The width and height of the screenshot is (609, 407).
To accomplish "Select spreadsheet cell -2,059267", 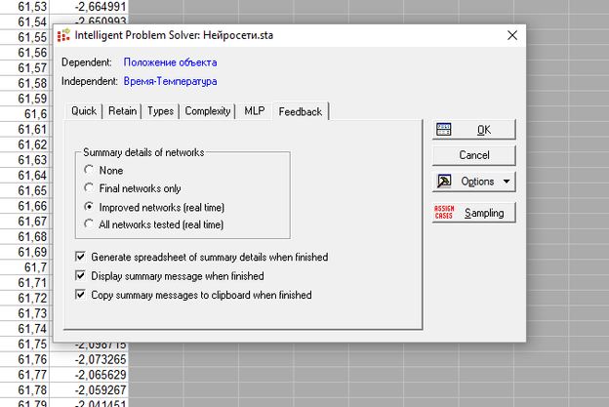I will click(90, 389).
